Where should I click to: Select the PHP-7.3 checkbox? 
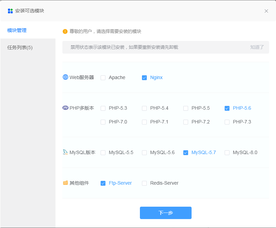[x=227, y=122]
